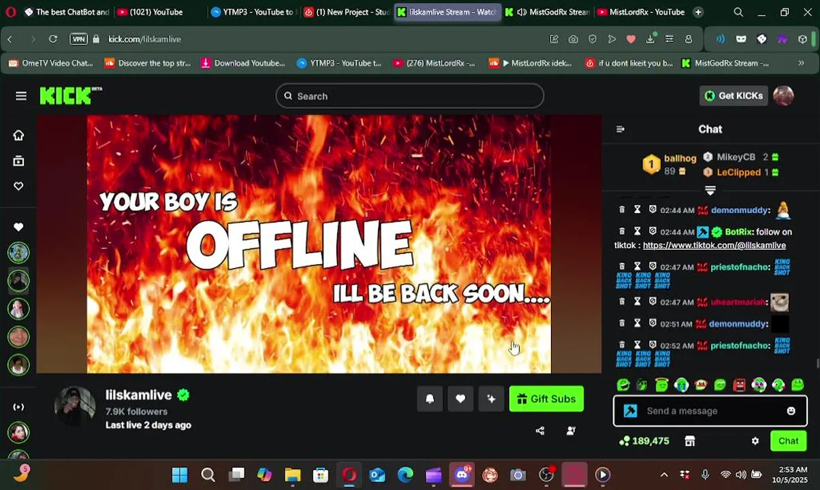Expand the gift leaderboard chevron

(x=710, y=191)
